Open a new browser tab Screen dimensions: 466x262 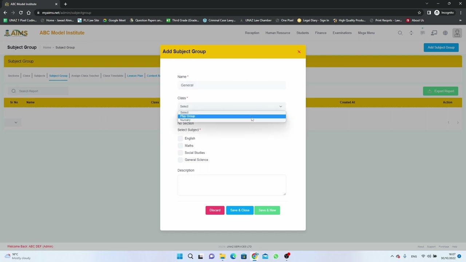(66, 4)
